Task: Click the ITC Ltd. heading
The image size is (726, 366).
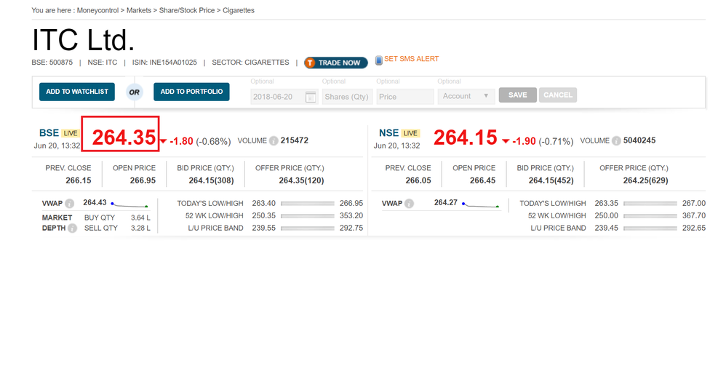Action: (x=84, y=40)
